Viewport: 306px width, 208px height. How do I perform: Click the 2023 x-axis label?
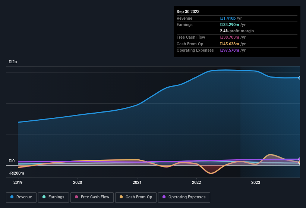256,182
